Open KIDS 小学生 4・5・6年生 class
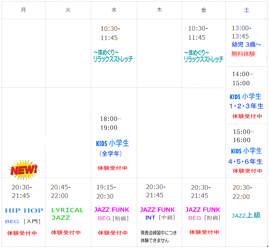 tap(246, 156)
